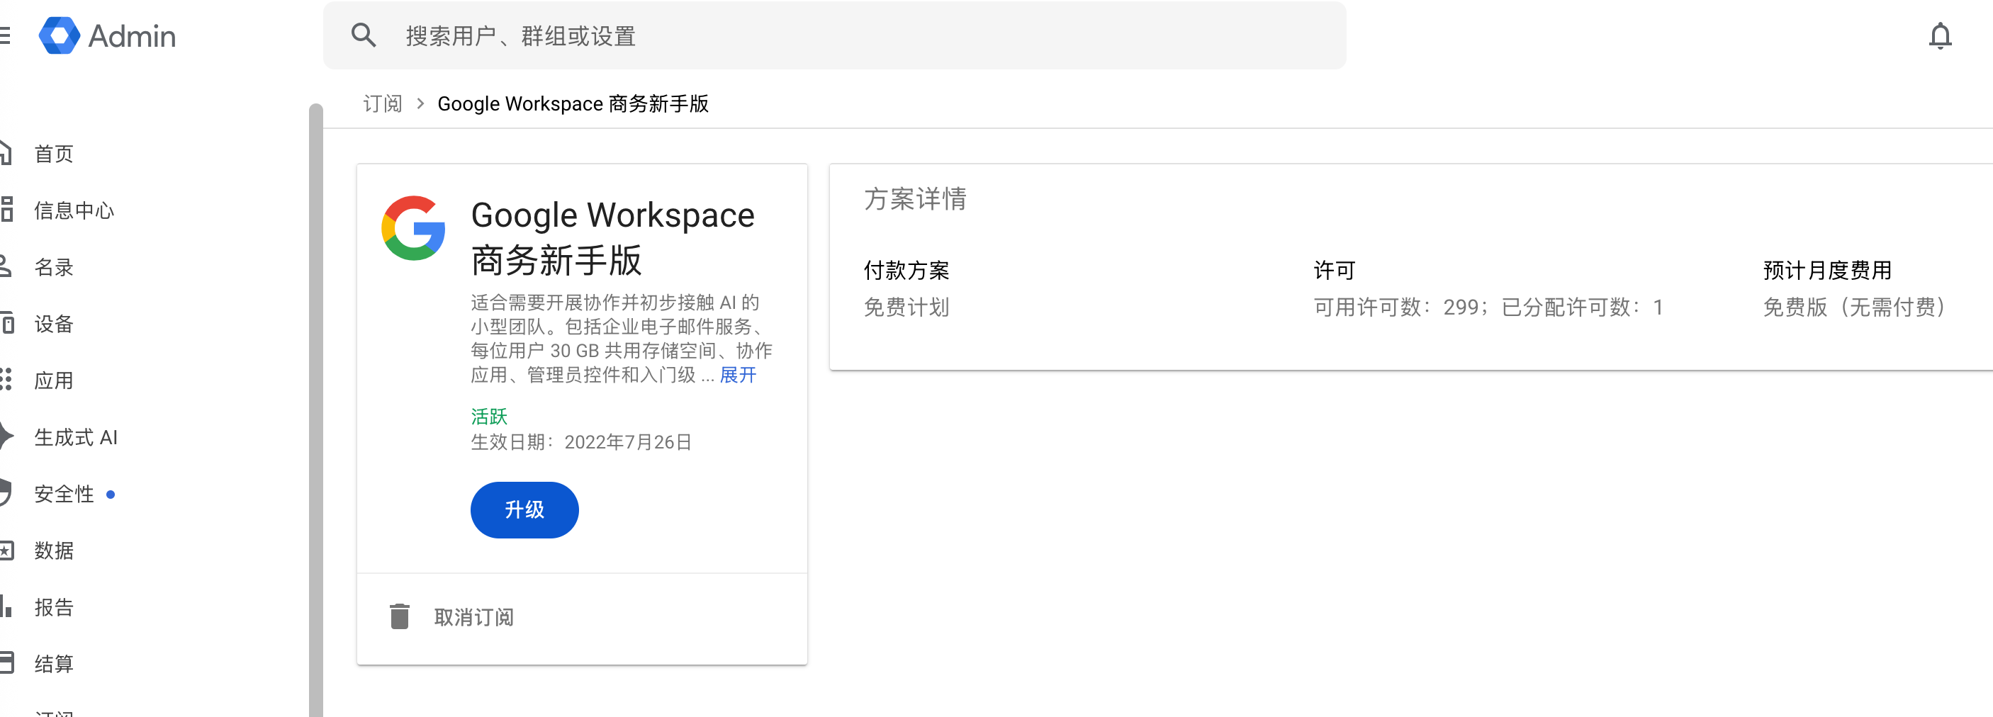1993x717 pixels.
Task: Click 生效日期：2022年7月26日 text
Action: click(x=581, y=441)
